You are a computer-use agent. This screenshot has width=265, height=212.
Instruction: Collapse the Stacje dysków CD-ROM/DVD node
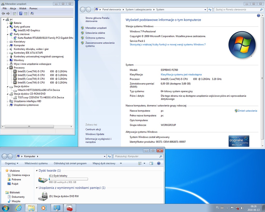pos(8,94)
